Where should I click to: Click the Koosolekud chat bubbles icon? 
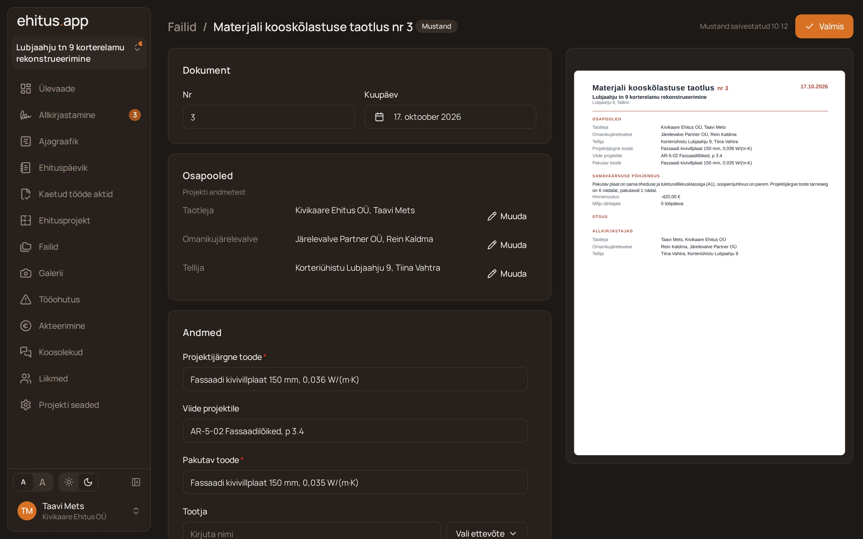click(x=26, y=352)
